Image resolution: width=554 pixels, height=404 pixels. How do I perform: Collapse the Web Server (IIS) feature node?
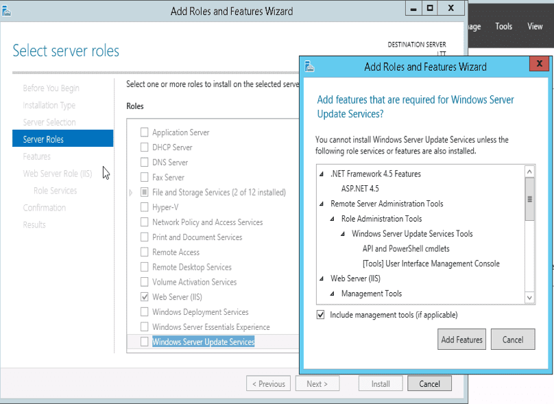click(x=322, y=279)
